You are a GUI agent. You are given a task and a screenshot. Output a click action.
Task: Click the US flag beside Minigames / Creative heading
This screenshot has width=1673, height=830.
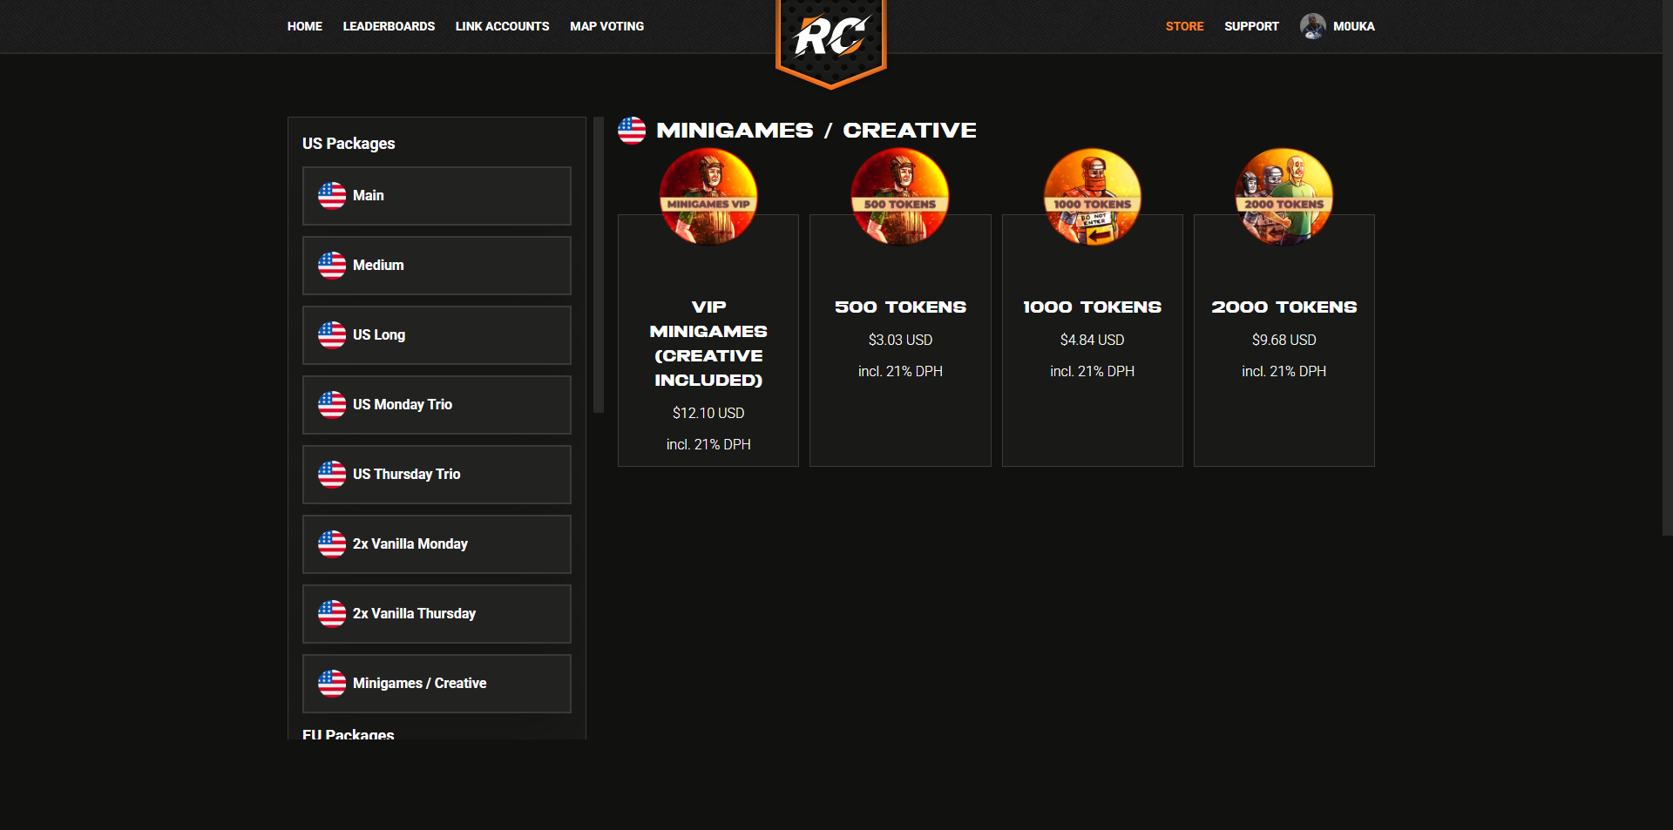point(633,130)
